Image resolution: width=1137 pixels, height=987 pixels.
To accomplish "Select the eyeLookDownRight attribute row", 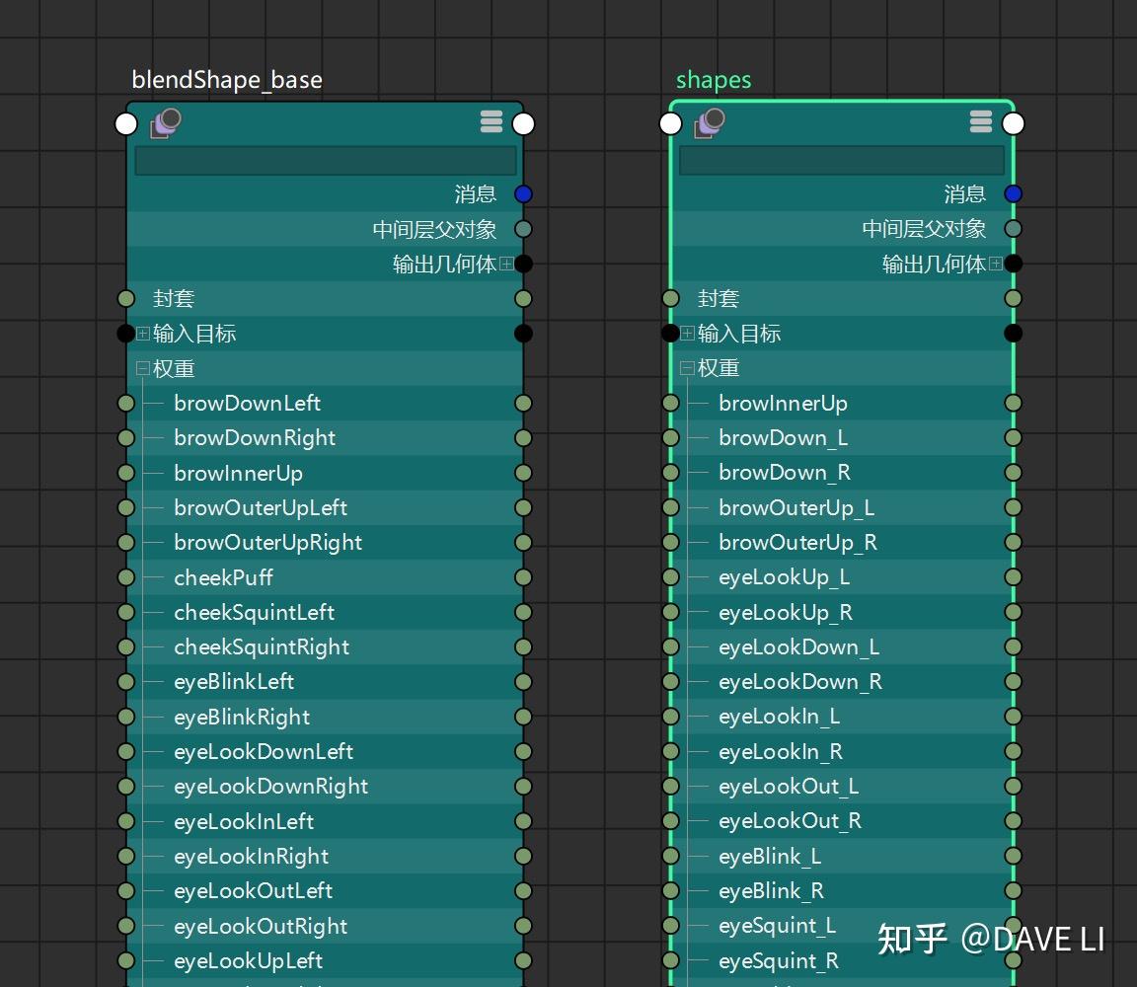I will click(325, 786).
